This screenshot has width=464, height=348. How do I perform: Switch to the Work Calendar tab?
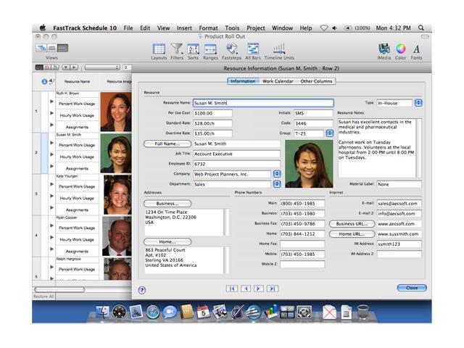coord(278,81)
